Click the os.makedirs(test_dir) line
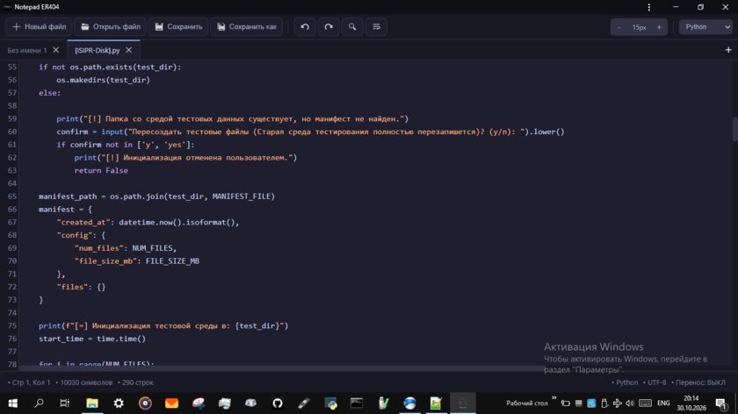Image resolution: width=738 pixels, height=414 pixels. [x=103, y=80]
